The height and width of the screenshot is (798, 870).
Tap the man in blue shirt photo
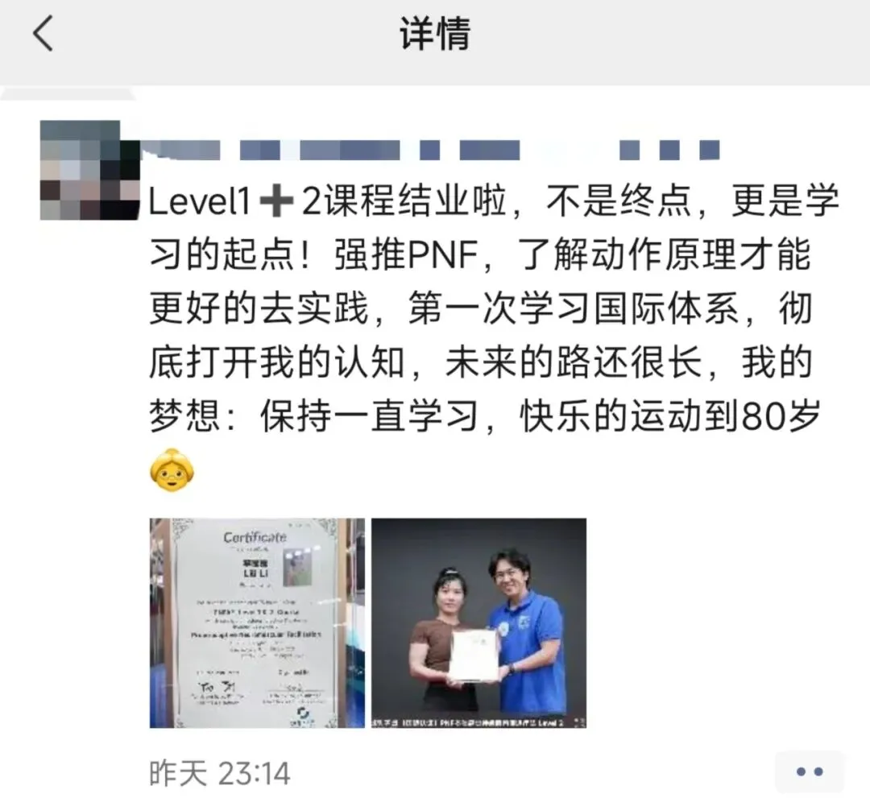coord(527,626)
